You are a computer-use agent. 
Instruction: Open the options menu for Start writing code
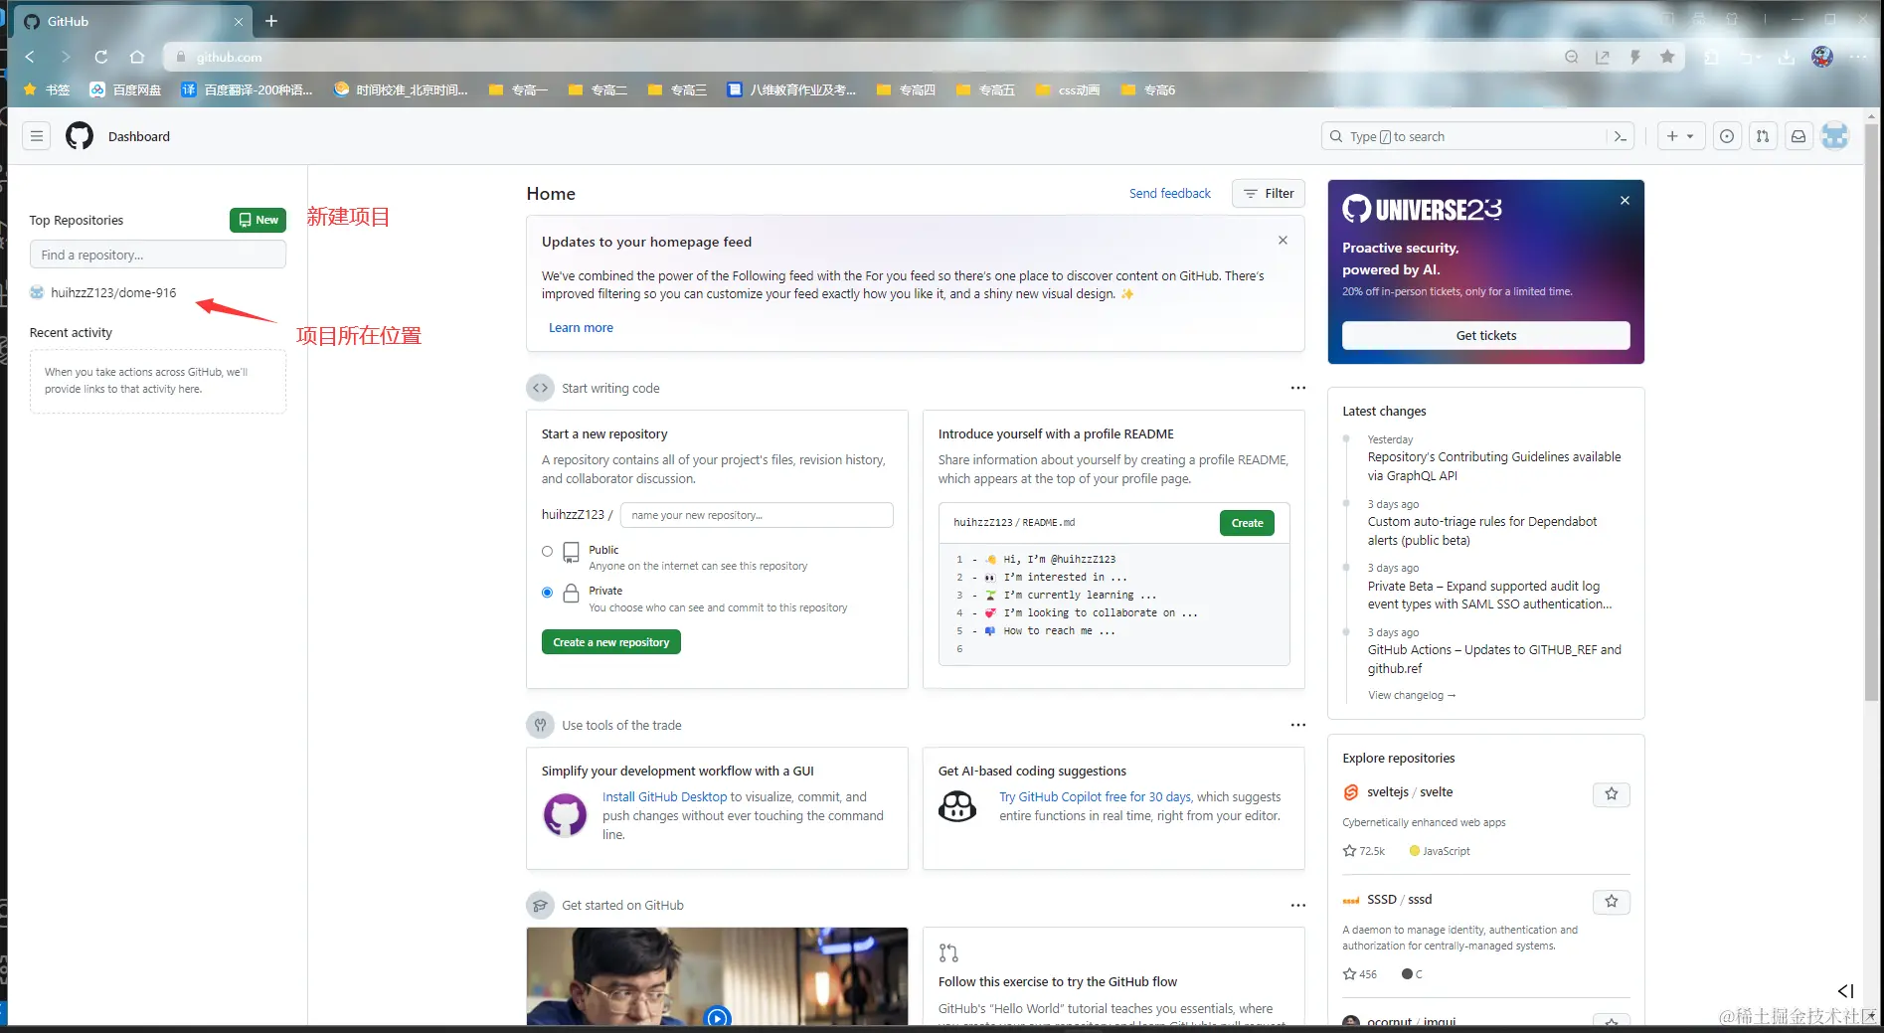1297,388
